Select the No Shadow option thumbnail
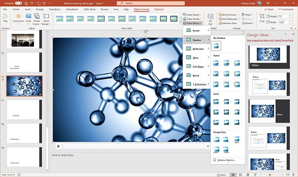Image resolution: width=298 pixels, height=177 pixels. [216, 46]
